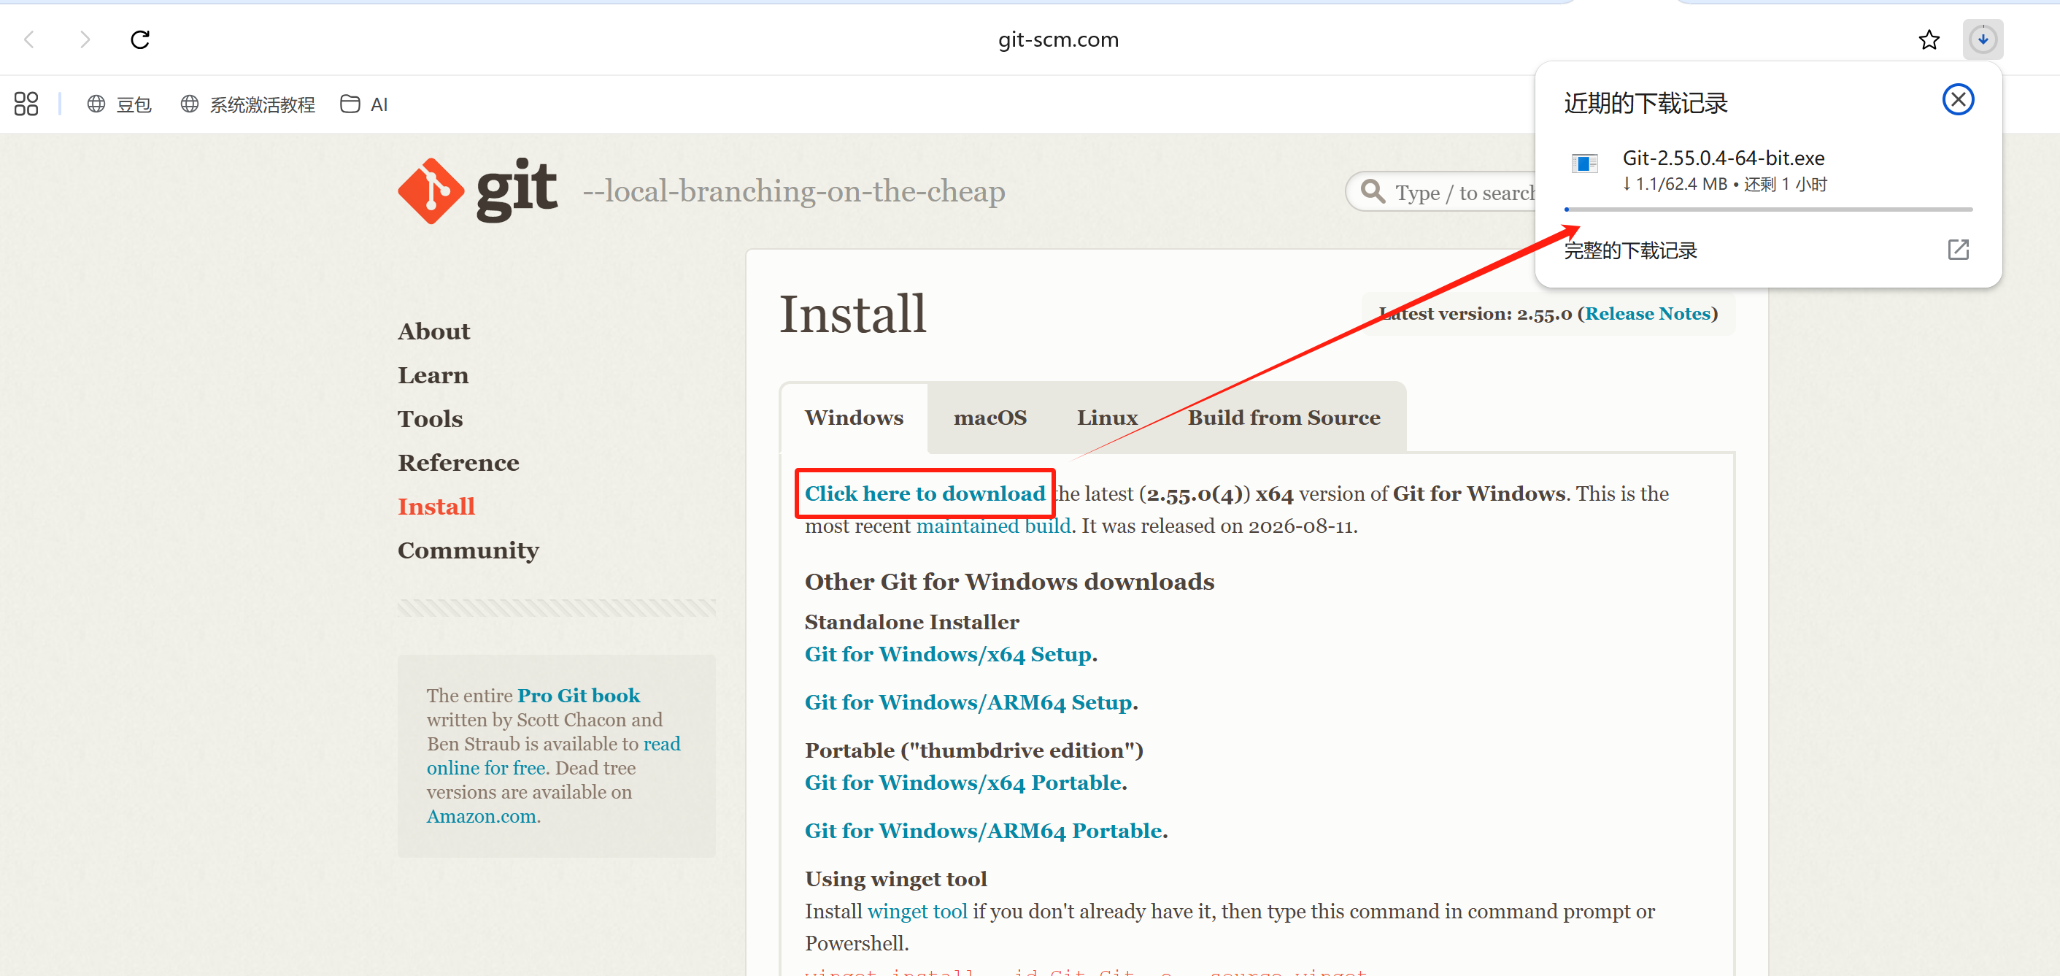
Task: Open the About section in sidebar
Action: coord(433,331)
